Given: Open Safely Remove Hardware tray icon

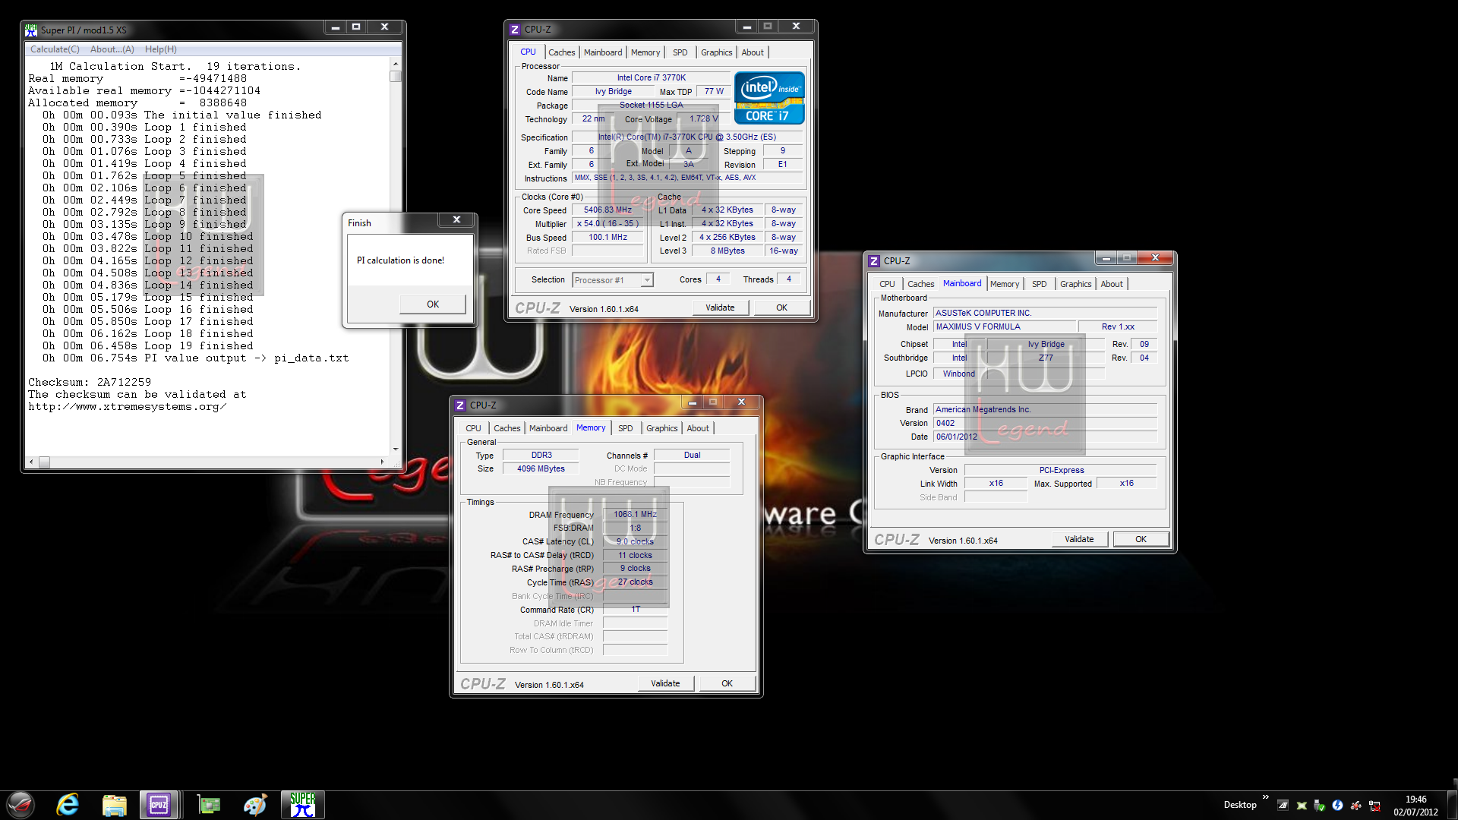Looking at the screenshot, I should point(1319,805).
